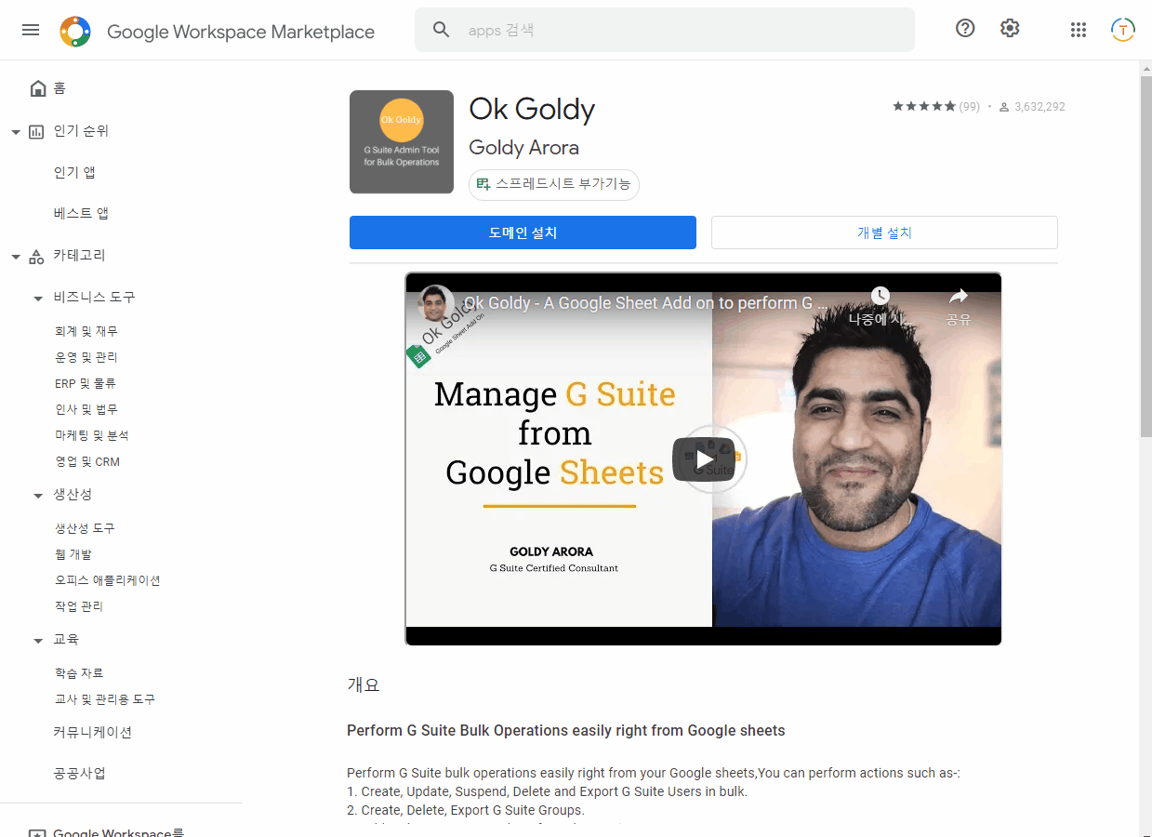This screenshot has height=837, width=1152.
Task: Collapse the 교육 subsection
Action: pyautogui.click(x=38, y=641)
